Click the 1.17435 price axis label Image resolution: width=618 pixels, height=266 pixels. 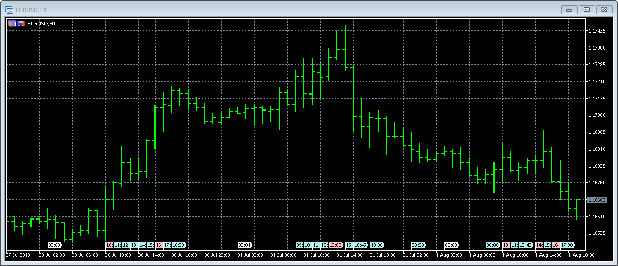coord(596,31)
